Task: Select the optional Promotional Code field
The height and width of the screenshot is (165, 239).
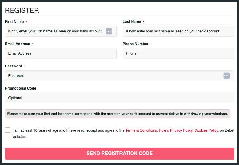Action: pos(120,98)
